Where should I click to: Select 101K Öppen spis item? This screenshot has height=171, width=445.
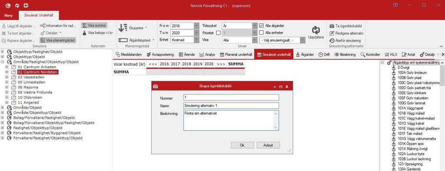(411, 144)
